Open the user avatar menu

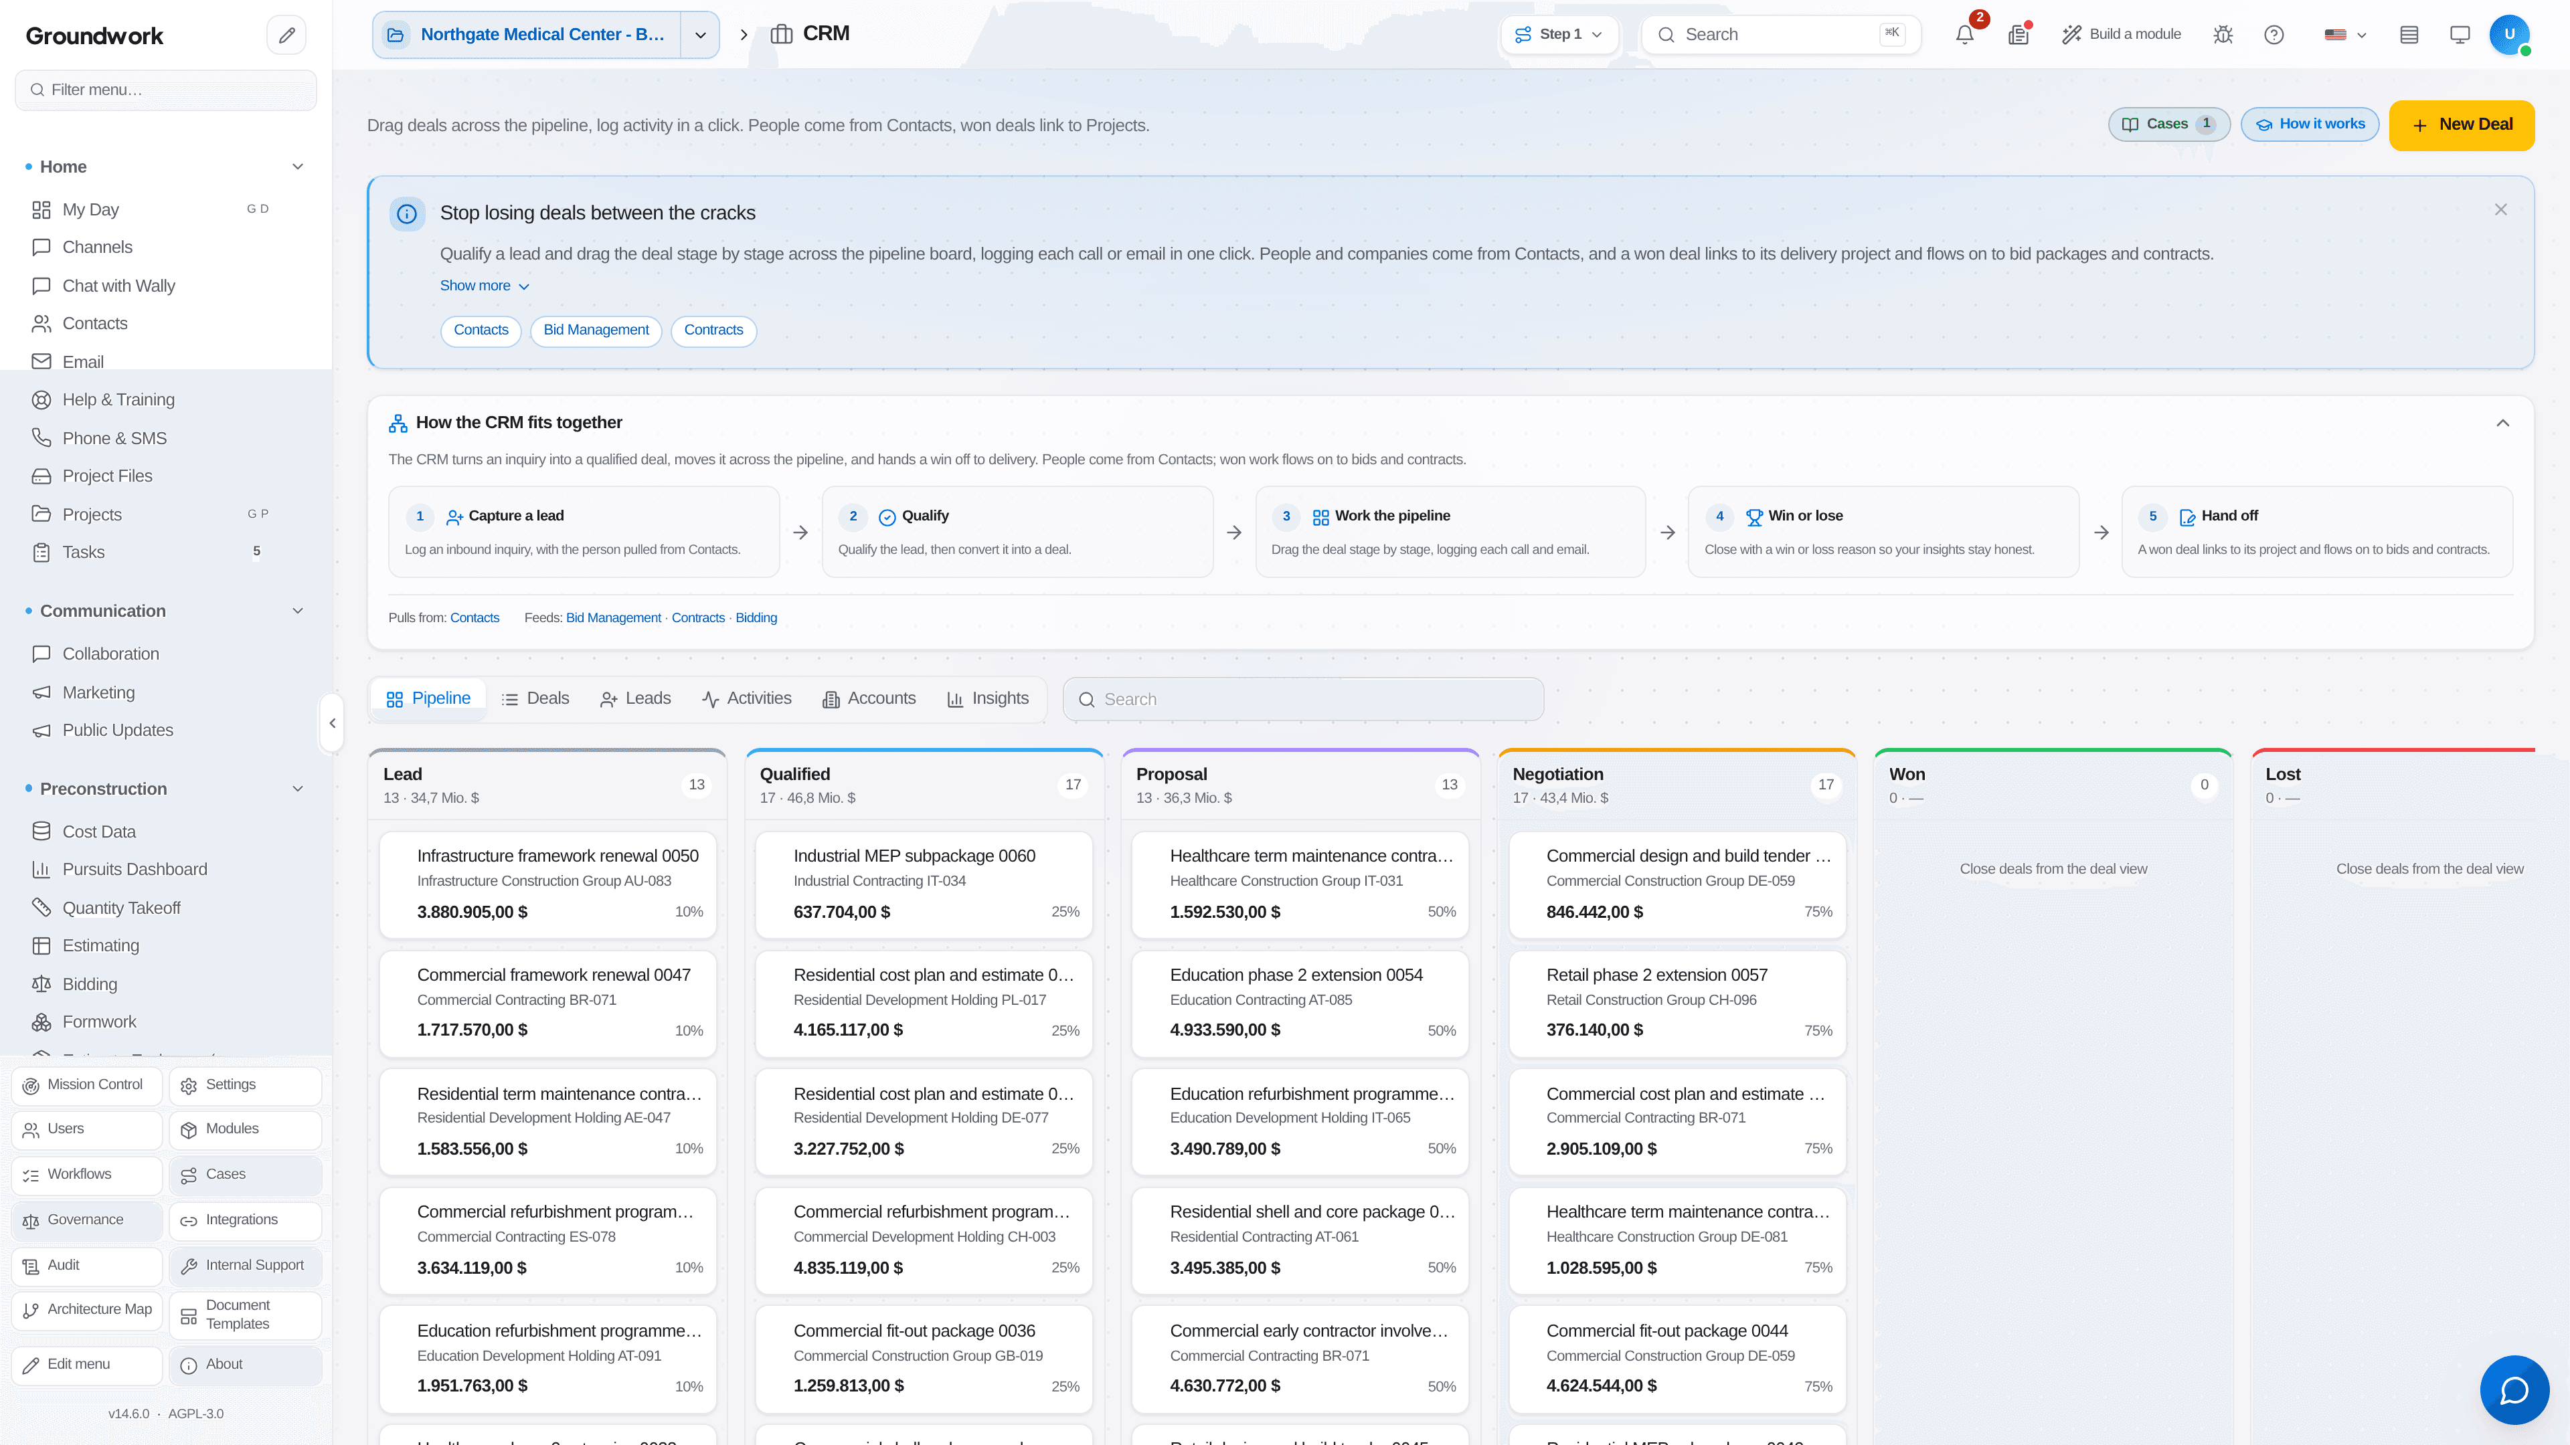point(2509,35)
